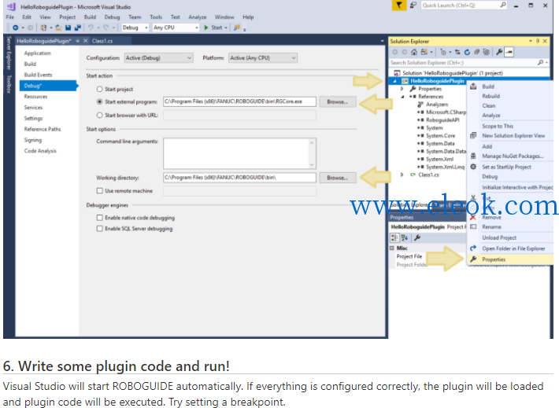
Task: Enable native code debugging checkbox
Action: pyautogui.click(x=100, y=218)
